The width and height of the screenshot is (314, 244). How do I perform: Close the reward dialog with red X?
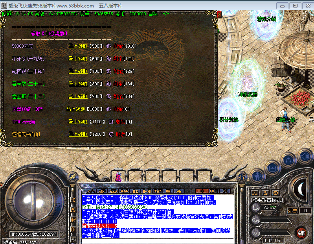point(219,15)
